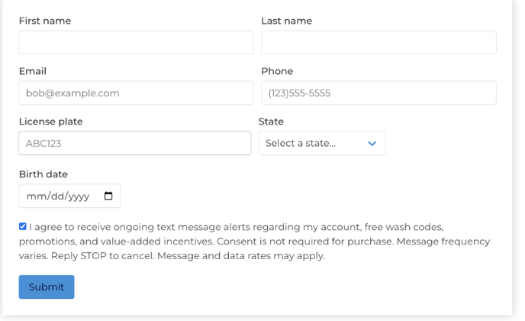Uncheck the text message alerts checkbox
Image resolution: width=525 pixels, height=321 pixels.
click(22, 226)
